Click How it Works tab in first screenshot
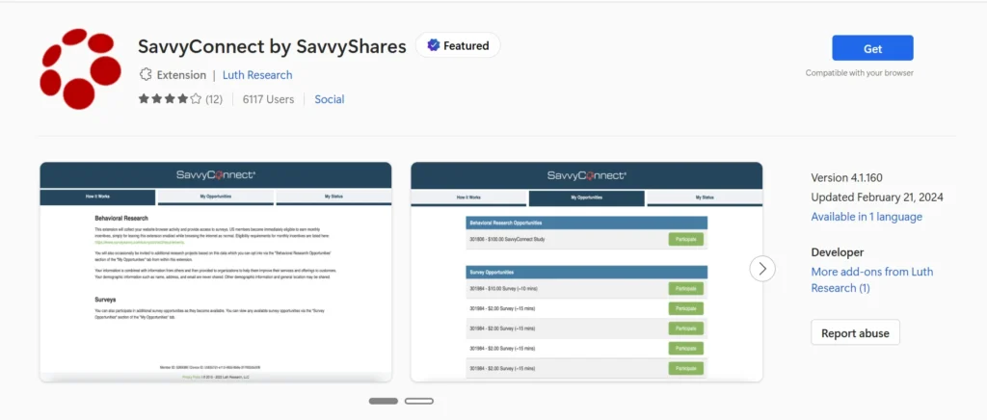Image resolution: width=987 pixels, height=420 pixels. [x=97, y=197]
